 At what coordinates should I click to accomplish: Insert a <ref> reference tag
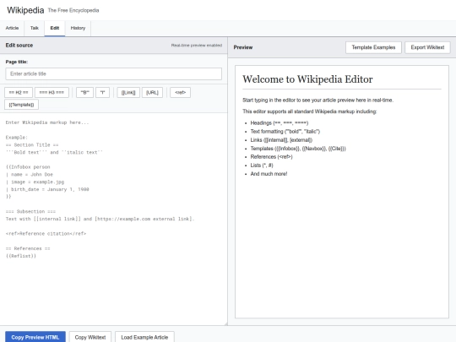pyautogui.click(x=181, y=93)
